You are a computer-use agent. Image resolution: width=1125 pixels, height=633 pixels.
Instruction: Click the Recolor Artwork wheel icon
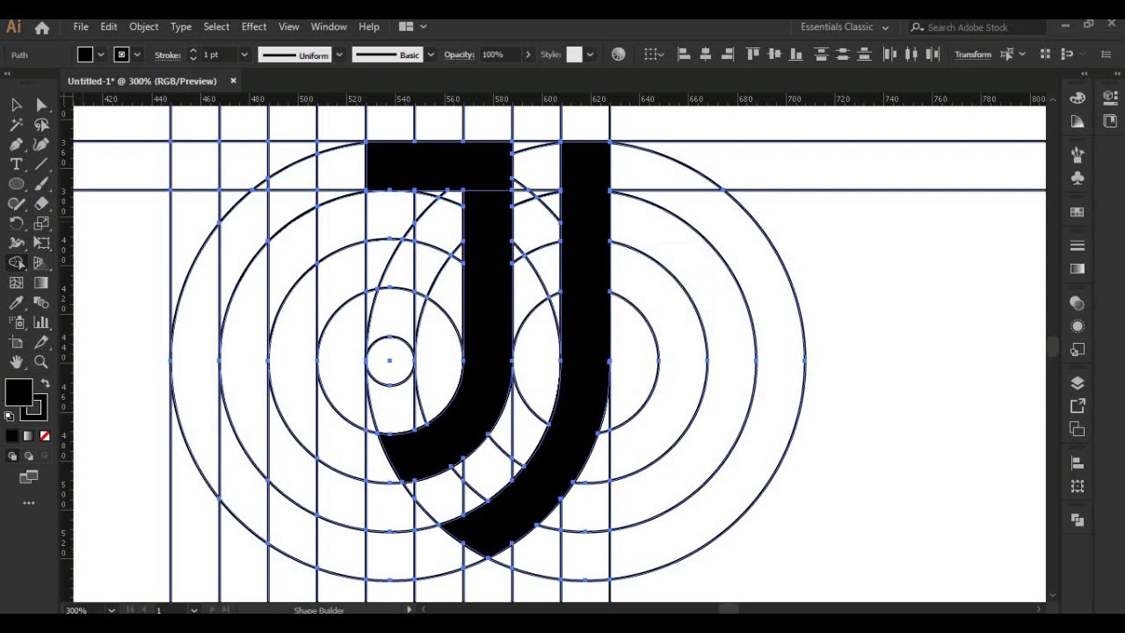(619, 55)
